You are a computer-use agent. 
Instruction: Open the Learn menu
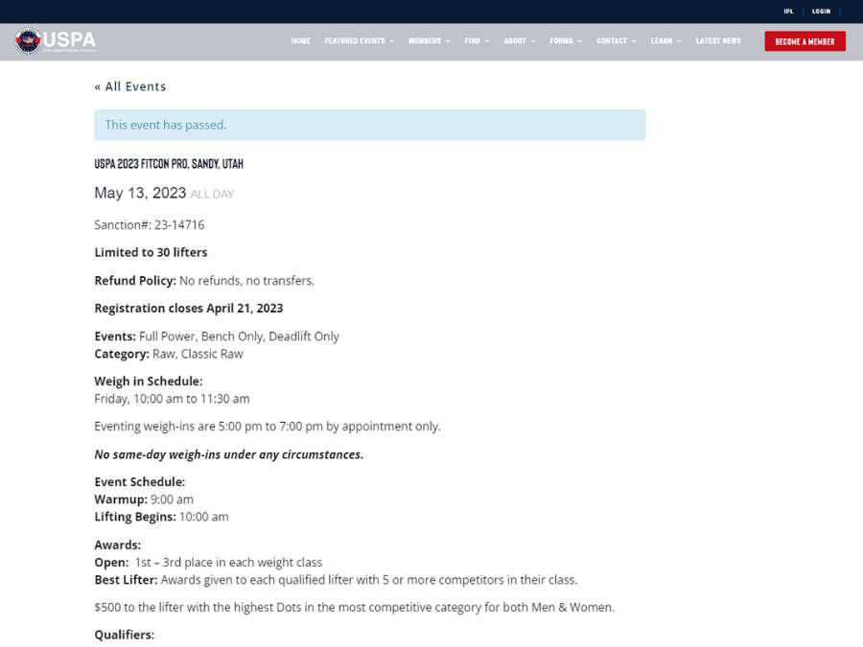pyautogui.click(x=661, y=41)
